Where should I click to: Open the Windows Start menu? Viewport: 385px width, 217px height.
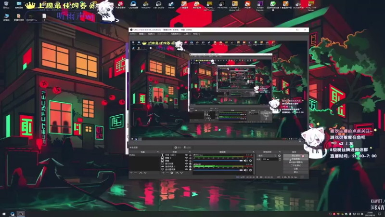pyautogui.click(x=4, y=214)
